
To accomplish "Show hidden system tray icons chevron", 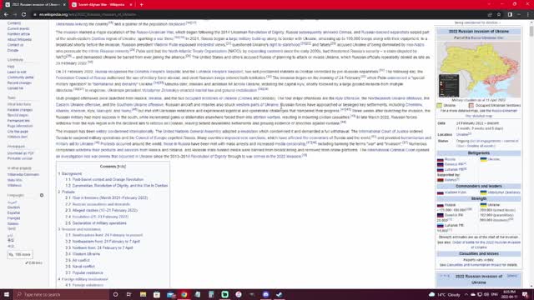I will [x=466, y=294].
